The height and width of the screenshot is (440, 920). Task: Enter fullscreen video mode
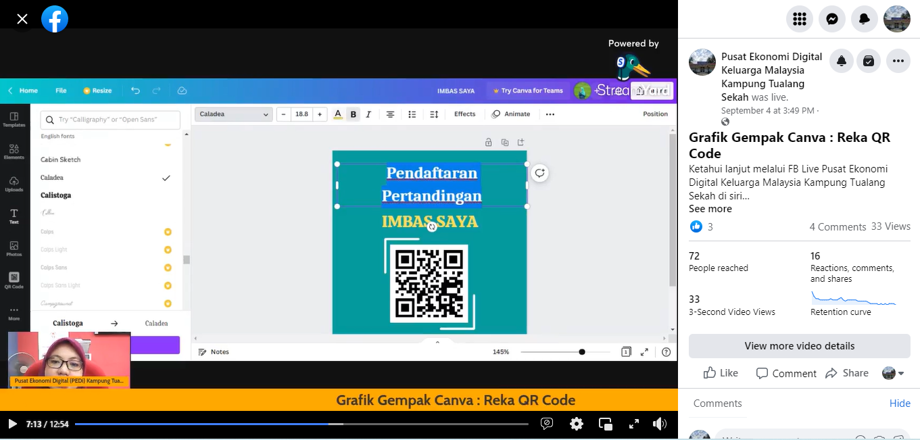pyautogui.click(x=634, y=424)
